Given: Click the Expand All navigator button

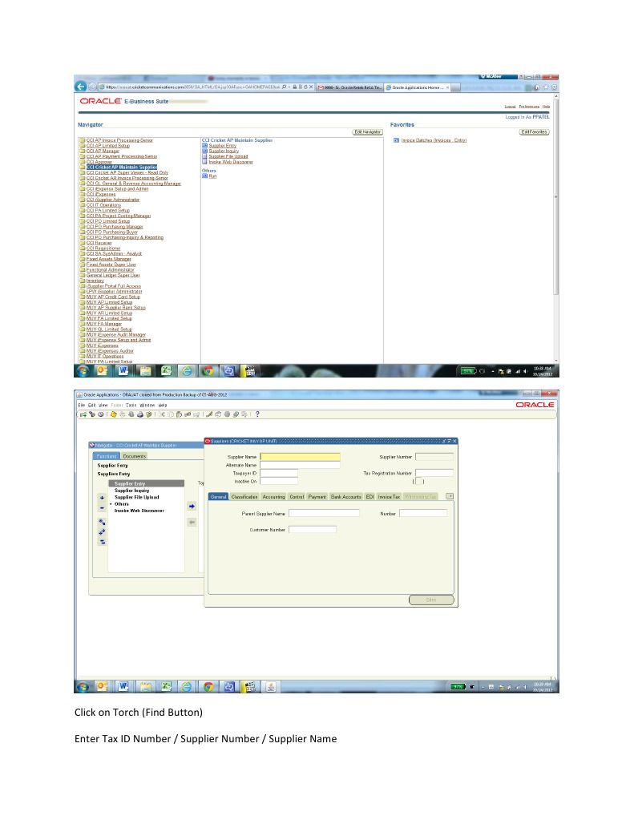Looking at the screenshot, I should coord(102,532).
